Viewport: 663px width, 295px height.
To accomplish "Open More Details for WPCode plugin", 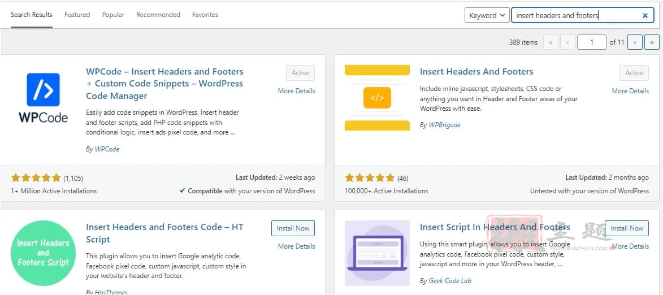I will (296, 91).
